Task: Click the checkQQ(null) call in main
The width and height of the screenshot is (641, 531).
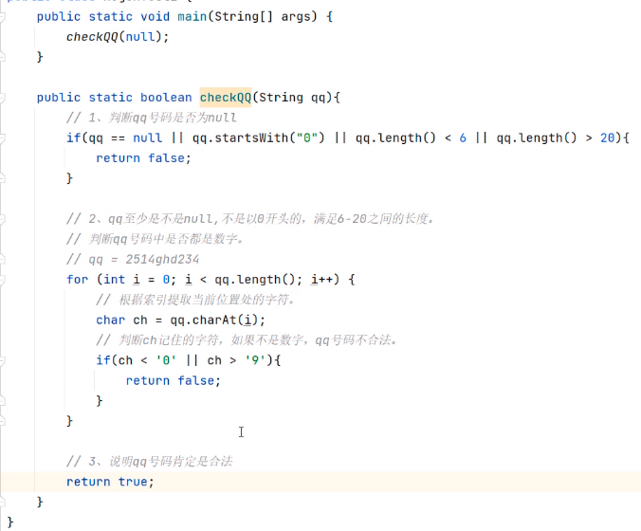Action: (x=118, y=37)
